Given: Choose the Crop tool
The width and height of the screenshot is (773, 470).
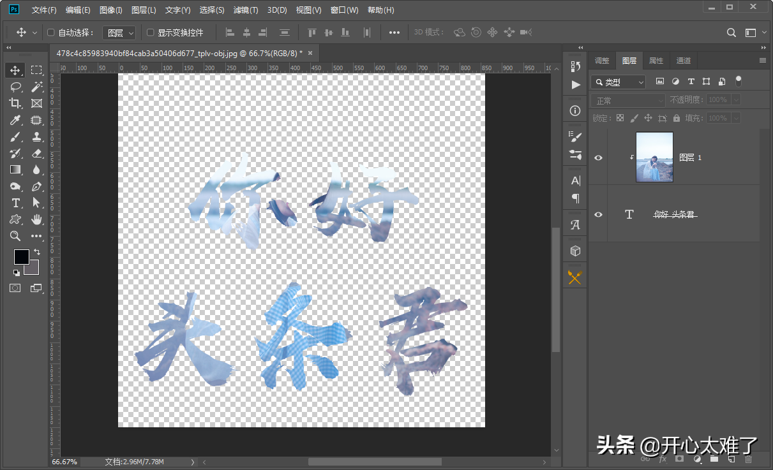Looking at the screenshot, I should point(15,103).
